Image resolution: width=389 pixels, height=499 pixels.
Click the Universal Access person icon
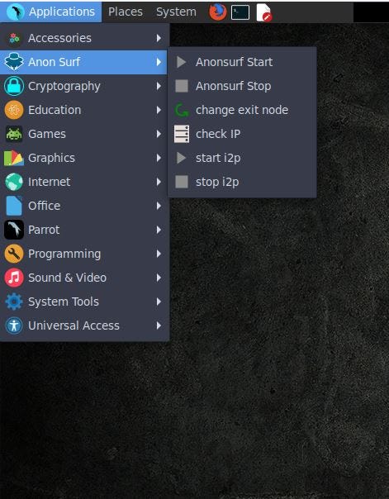click(14, 326)
